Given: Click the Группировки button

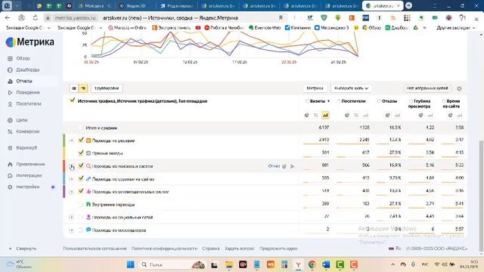Looking at the screenshot, I should [107, 88].
